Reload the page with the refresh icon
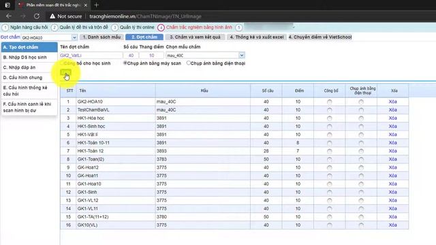Image resolution: width=436 pixels, height=245 pixels. pyautogui.click(x=37, y=16)
